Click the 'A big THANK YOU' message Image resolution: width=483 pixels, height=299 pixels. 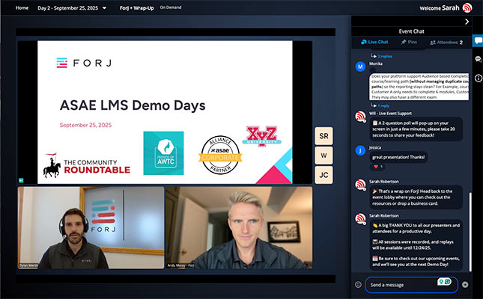[x=416, y=245]
